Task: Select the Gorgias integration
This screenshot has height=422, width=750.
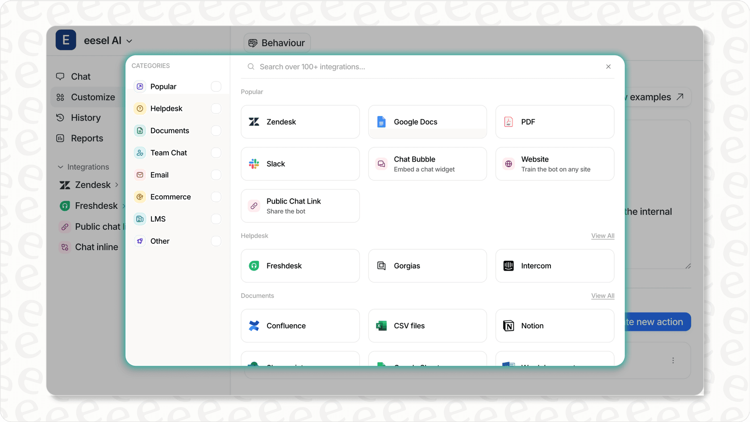Action: point(427,266)
